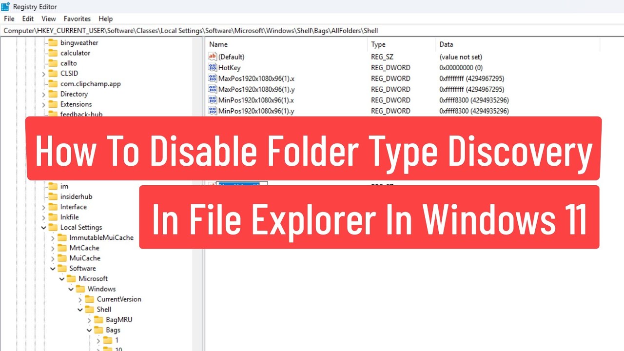Select the Shell folder icon
Viewport: 624px width, 351px height.
pos(89,309)
